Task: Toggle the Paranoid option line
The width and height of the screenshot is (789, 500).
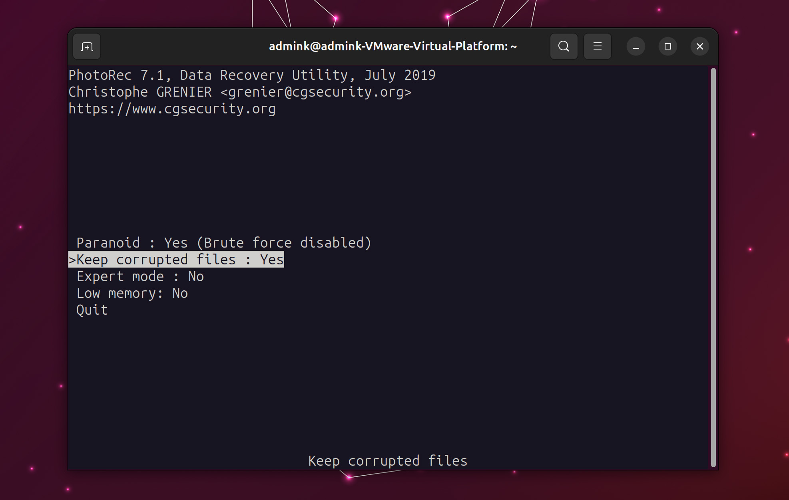Action: pyautogui.click(x=224, y=243)
